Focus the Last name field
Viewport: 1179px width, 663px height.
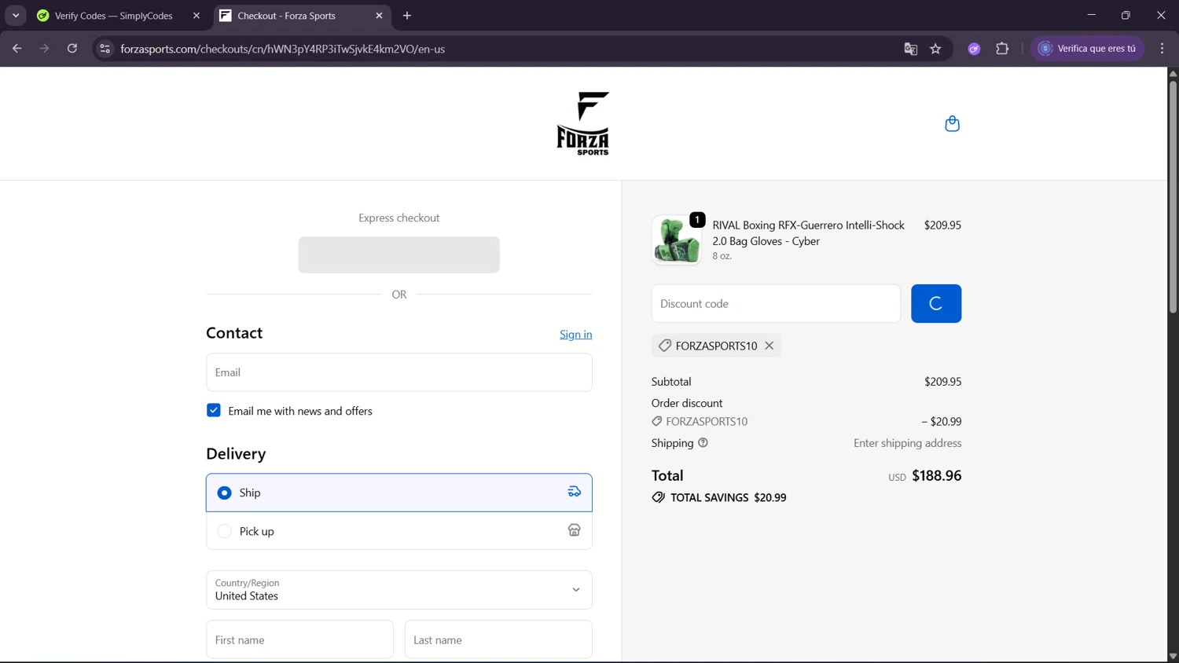(498, 639)
